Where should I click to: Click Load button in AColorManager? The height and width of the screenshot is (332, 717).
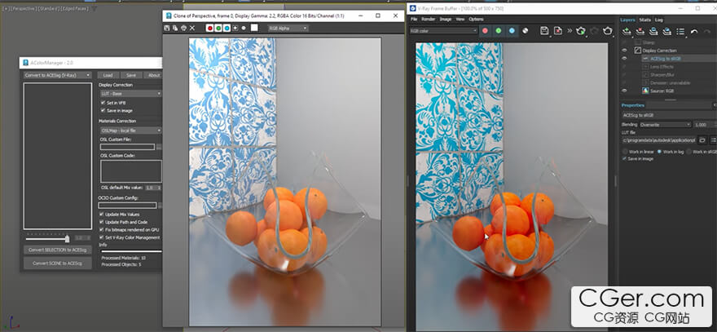(x=108, y=75)
